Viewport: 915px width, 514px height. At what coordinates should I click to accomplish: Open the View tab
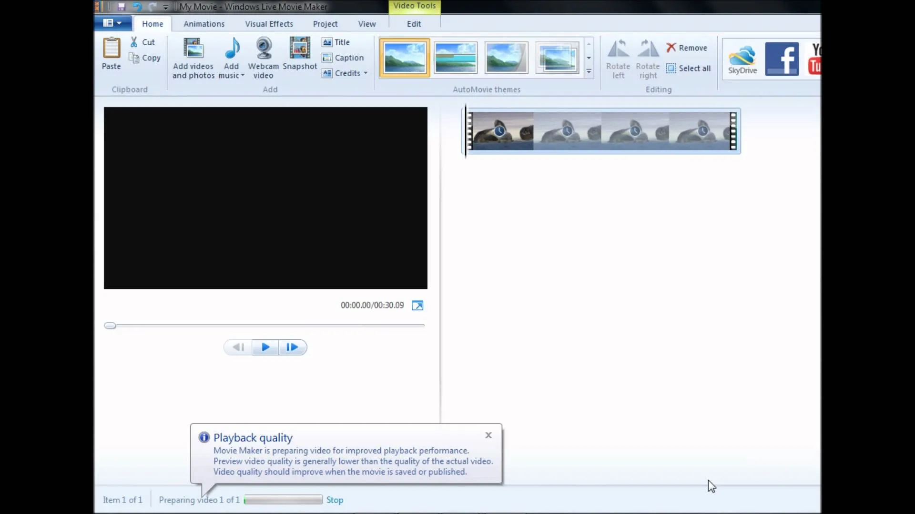pos(367,24)
